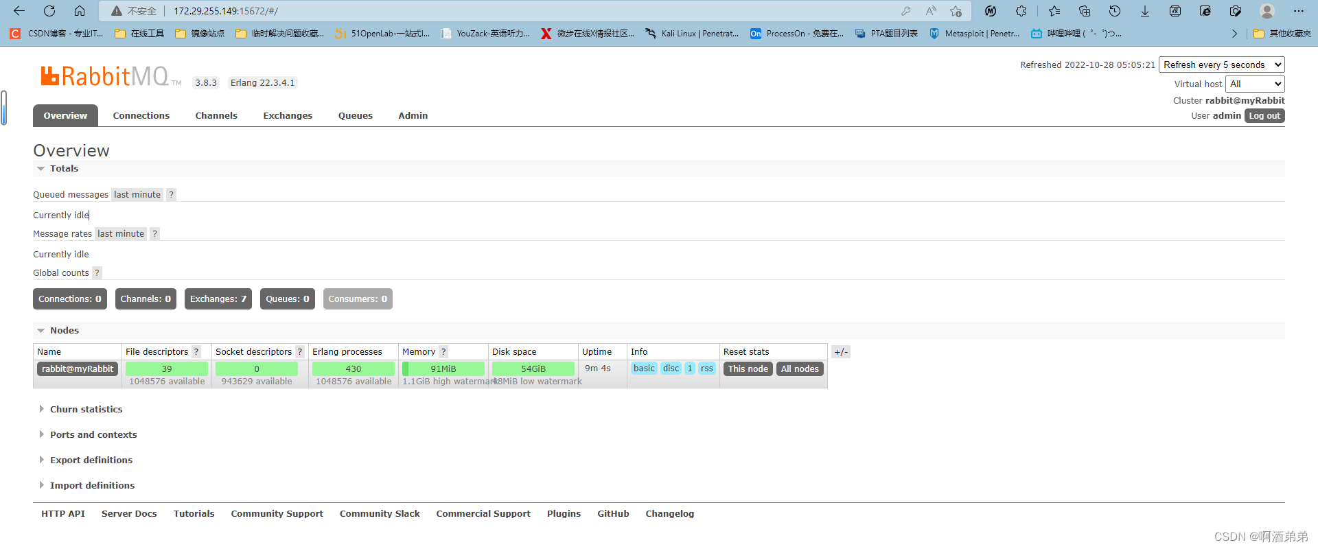The height and width of the screenshot is (549, 1318).
Task: Open the CSDN博客 bookmark
Action: point(56,33)
